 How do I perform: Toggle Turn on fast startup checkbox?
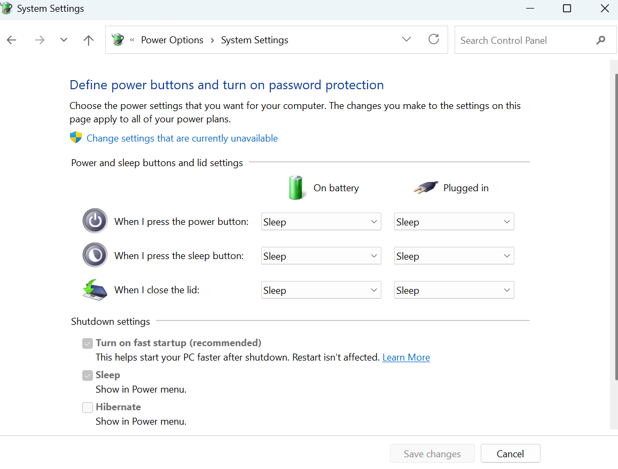[x=88, y=343]
